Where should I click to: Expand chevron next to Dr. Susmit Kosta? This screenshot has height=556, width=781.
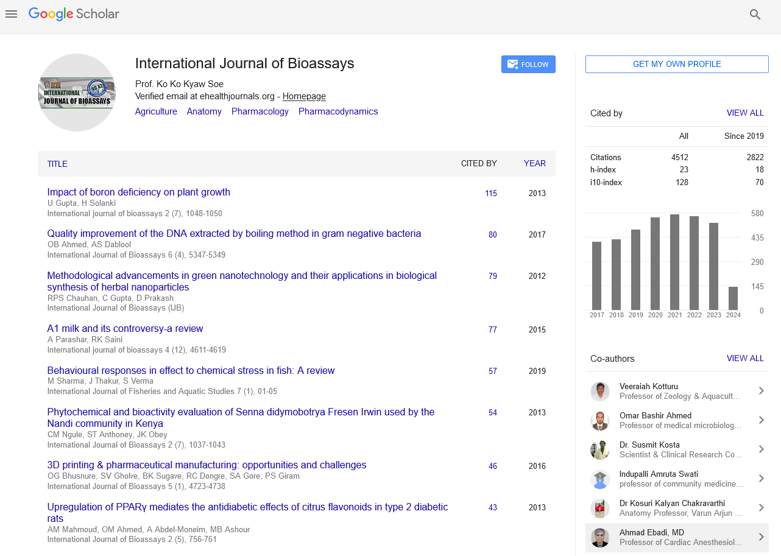click(761, 449)
